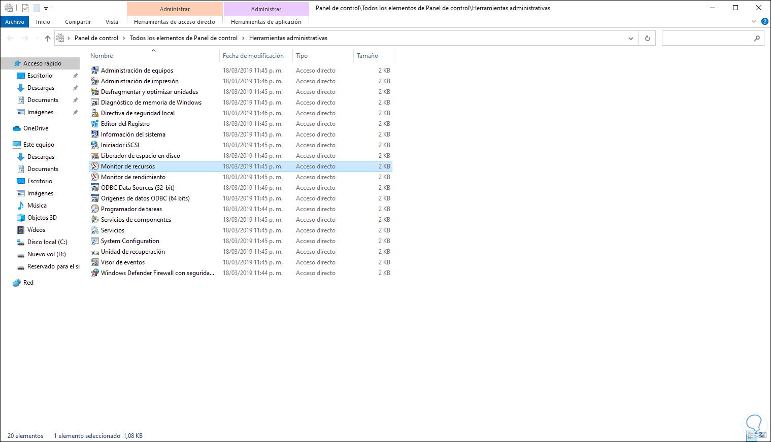Click the Administración de equipos shortcut icon
The image size is (771, 442).
(95, 71)
